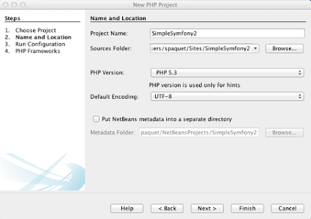
Task: Select the PHP Frameworks step
Action: [x=38, y=51]
